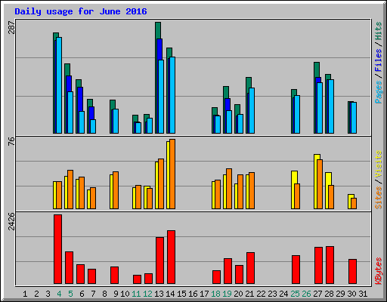Click day label '4' on x-axis
The width and height of the screenshot is (387, 302).
tap(59, 294)
